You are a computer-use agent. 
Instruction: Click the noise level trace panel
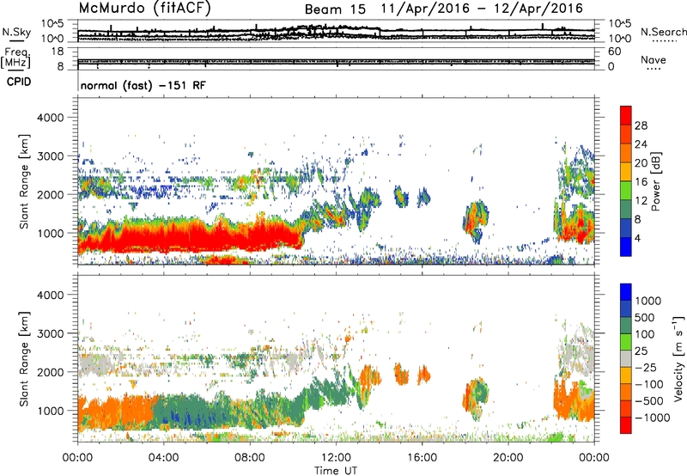336,31
